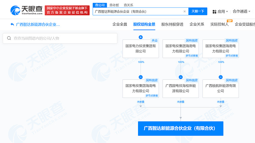Image resolution: width=255 pixels, height=143 pixels.
Task: Switch to the 查老板 search tab
Action: pyautogui.click(x=114, y=5)
